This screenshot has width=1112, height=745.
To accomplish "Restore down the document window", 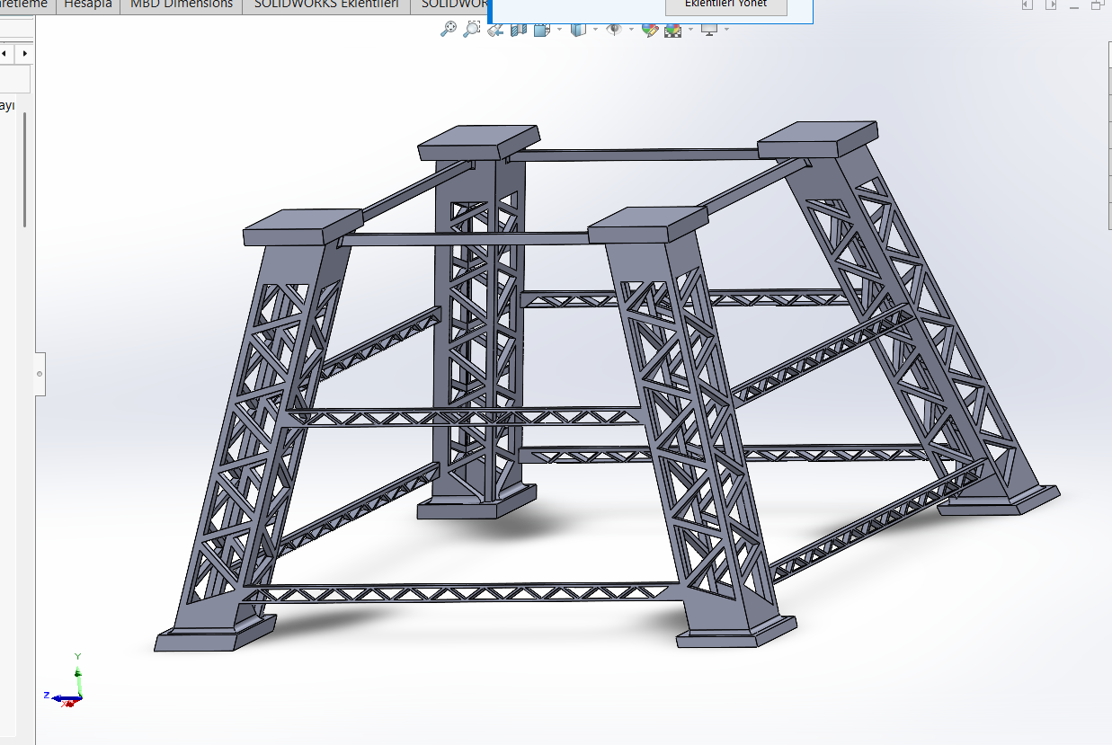I will 1096,4.
